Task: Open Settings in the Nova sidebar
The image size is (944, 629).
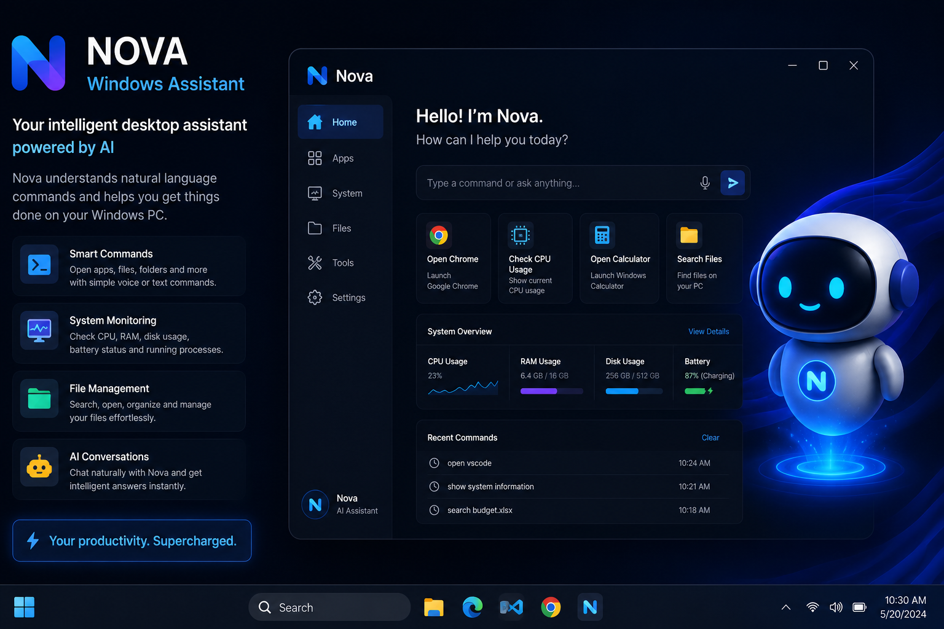Action: (340, 297)
